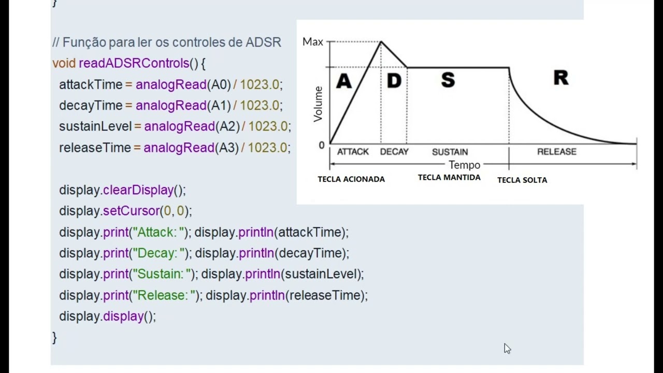
Task: Click the large letter D in diagram
Action: point(394,81)
